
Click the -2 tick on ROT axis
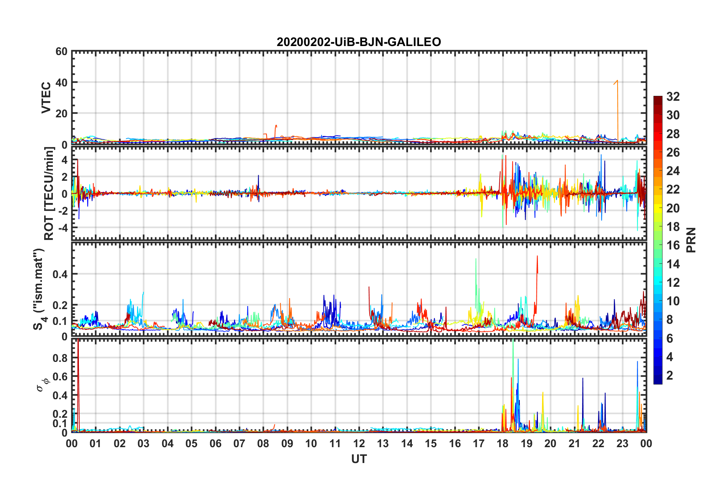pos(63,211)
